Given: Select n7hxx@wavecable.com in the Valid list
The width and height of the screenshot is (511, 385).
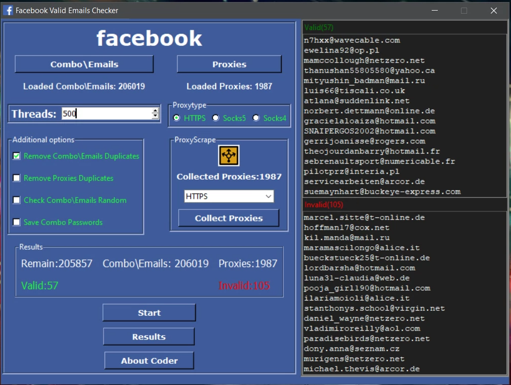Looking at the screenshot, I should [x=352, y=40].
